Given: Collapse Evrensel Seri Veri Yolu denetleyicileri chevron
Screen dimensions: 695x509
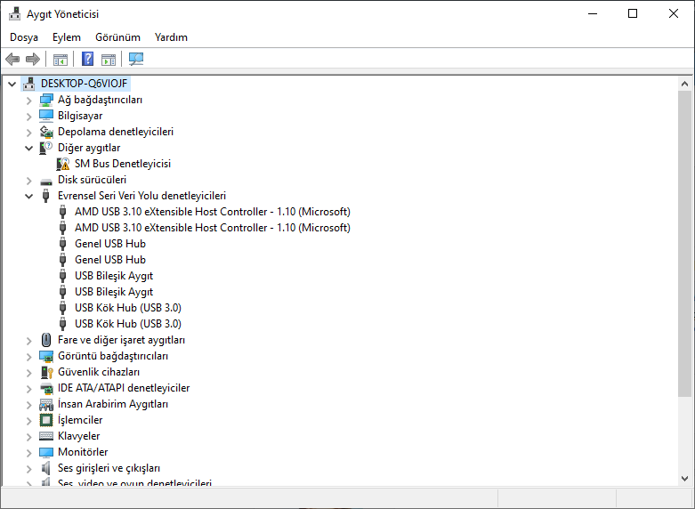Looking at the screenshot, I should click(28, 196).
